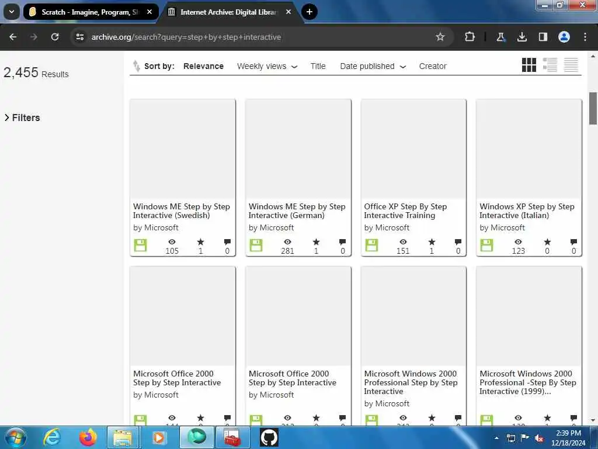Sort results by Title
This screenshot has width=598, height=449.
[x=318, y=66]
